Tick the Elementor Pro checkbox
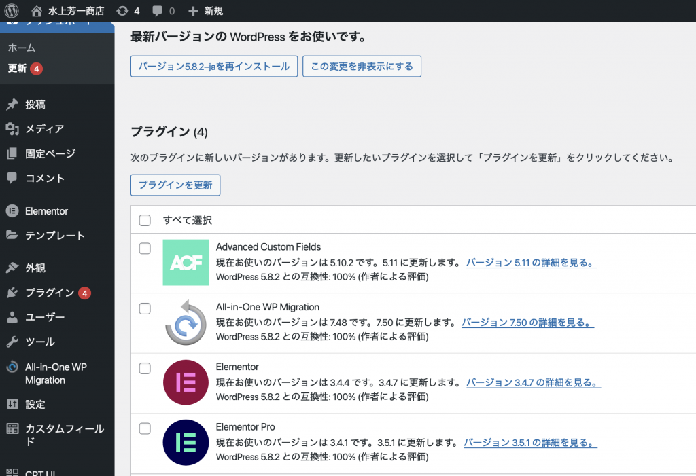Screen dimensions: 696x476 coord(145,428)
